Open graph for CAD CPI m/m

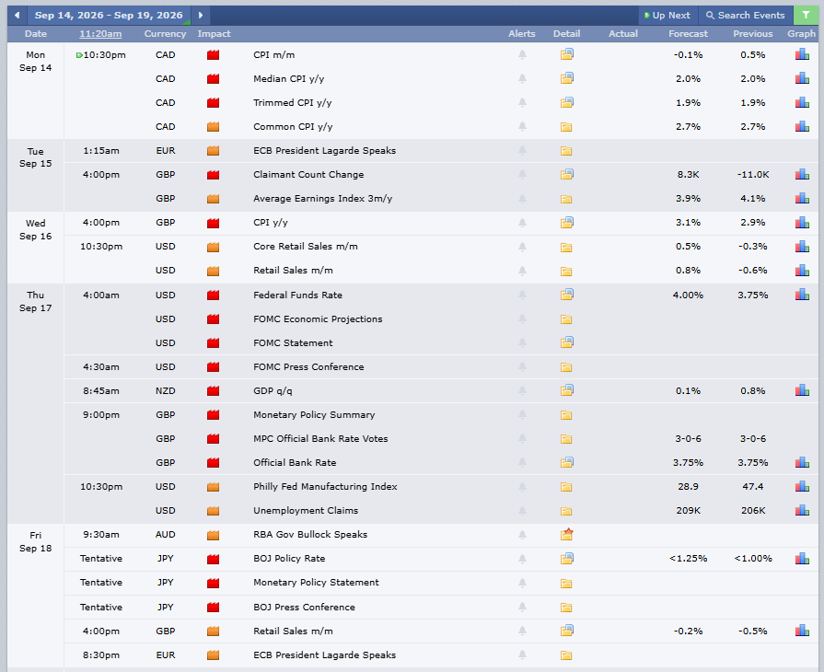(x=802, y=54)
